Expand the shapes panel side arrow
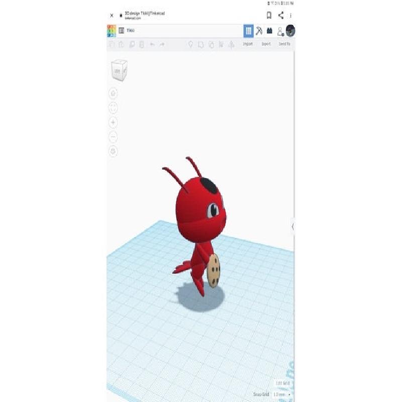Screen dimensions: 402x402 pos(293,227)
